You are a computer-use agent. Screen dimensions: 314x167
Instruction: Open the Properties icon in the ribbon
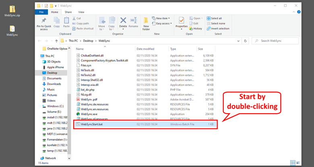pyautogui.click(x=182, y=21)
